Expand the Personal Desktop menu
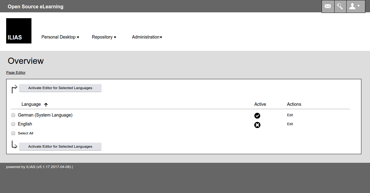The image size is (370, 193). 60,37
